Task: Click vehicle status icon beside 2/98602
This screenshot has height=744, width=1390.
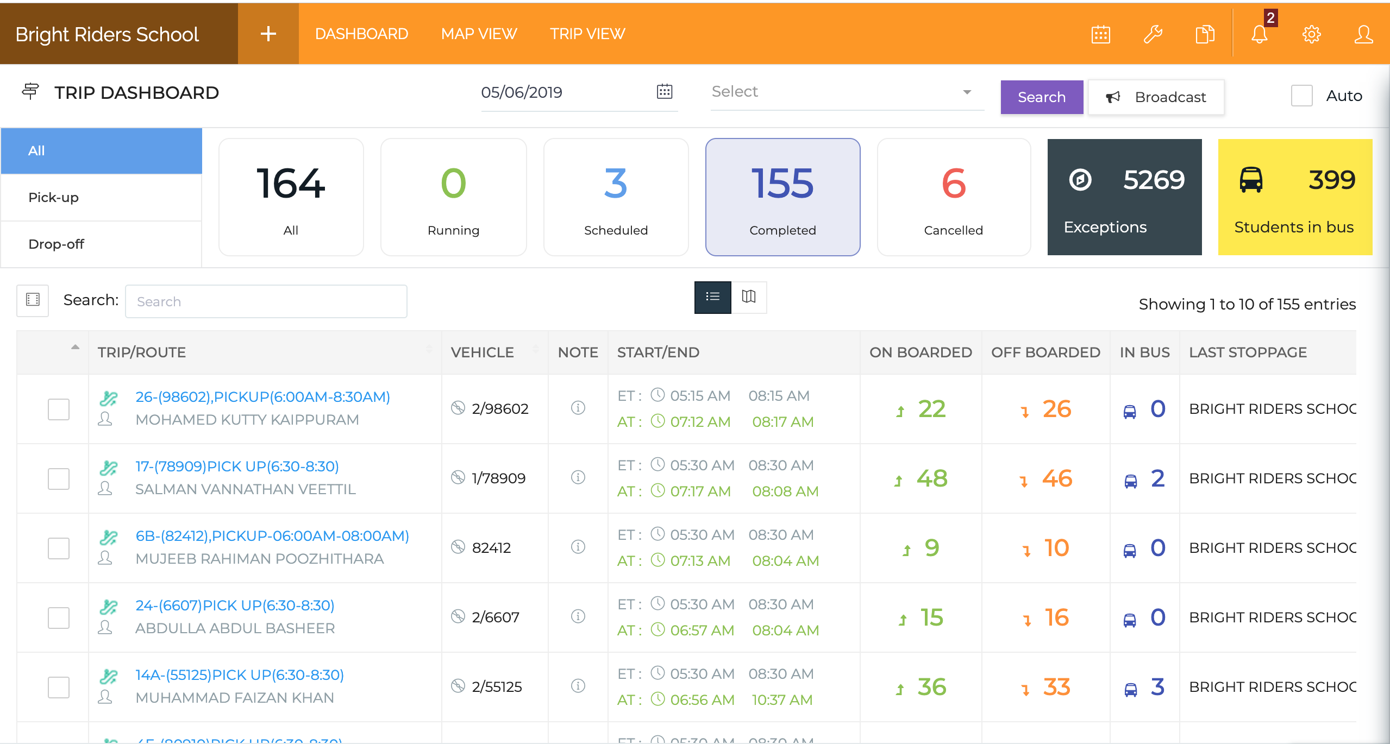Action: click(x=458, y=408)
